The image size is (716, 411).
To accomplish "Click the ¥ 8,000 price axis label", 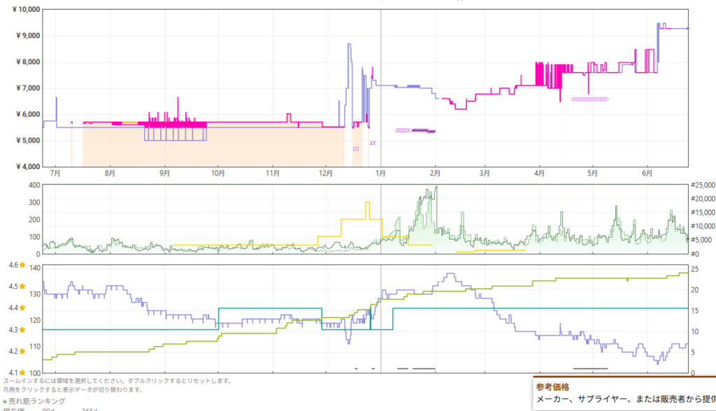I will click(28, 62).
